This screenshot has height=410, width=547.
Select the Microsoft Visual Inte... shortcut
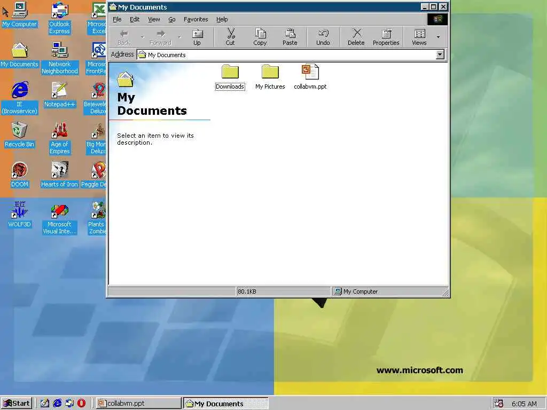click(x=59, y=218)
